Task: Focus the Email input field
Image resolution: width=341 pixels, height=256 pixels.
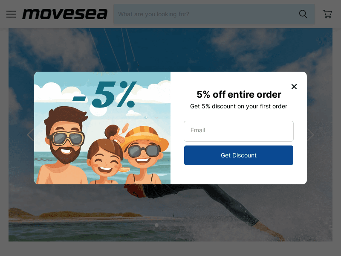Action: click(239, 131)
